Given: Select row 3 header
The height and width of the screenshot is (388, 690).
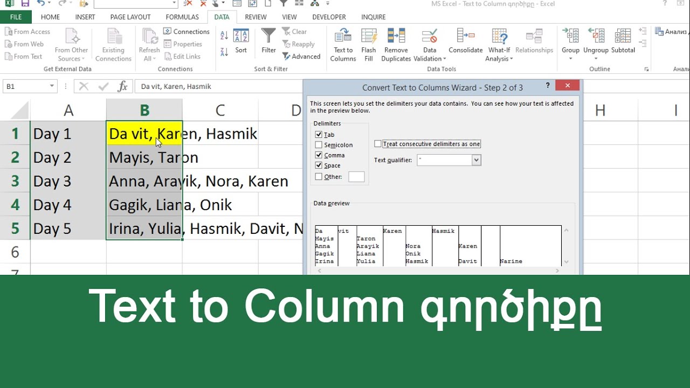Looking at the screenshot, I should [15, 181].
